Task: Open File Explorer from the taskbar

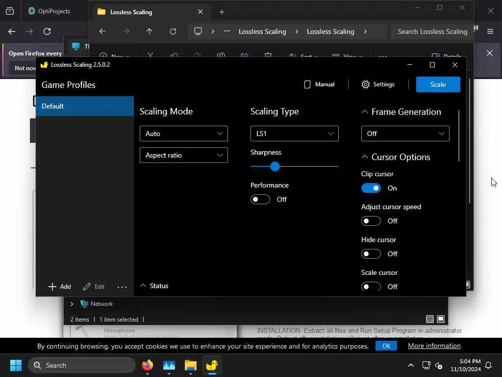Action: pyautogui.click(x=191, y=365)
